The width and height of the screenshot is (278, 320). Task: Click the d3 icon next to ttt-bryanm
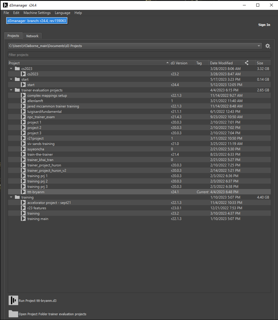coord(23,192)
